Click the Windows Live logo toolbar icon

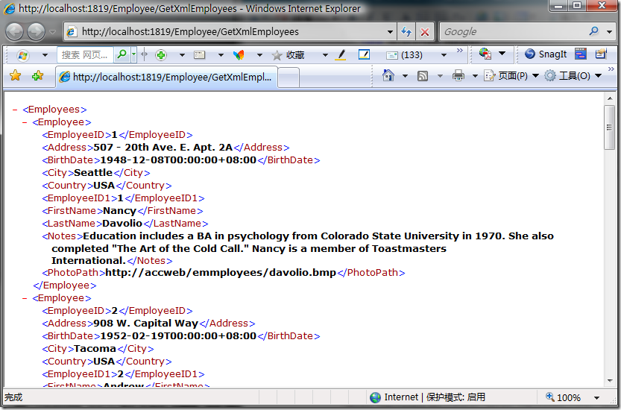(23, 55)
